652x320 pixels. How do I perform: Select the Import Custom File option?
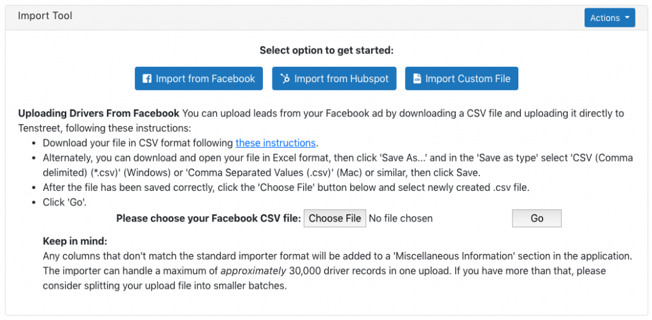point(462,78)
